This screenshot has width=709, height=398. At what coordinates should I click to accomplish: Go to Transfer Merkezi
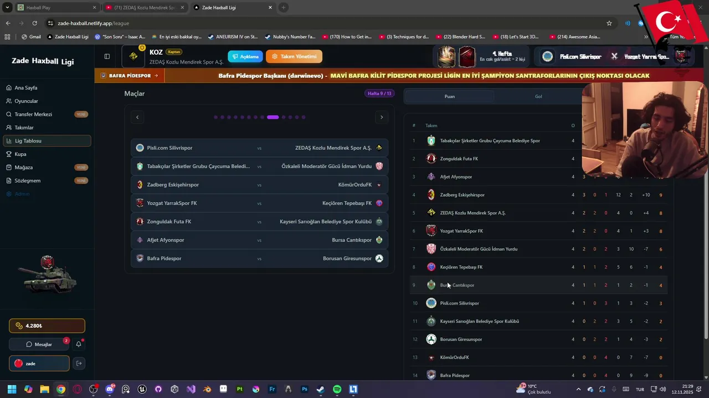(x=47, y=114)
